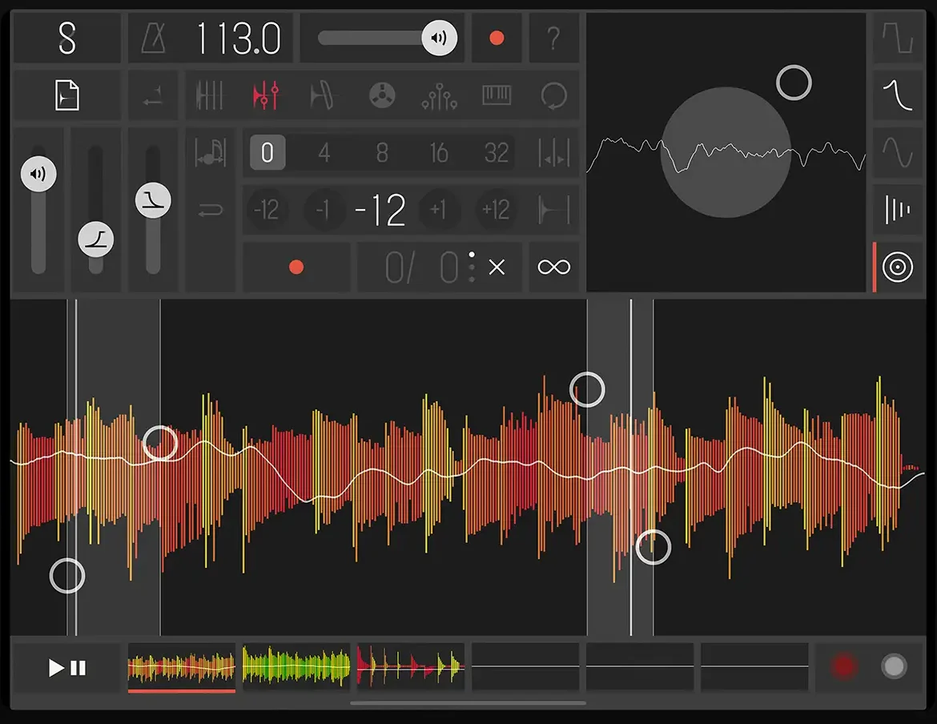Screen dimensions: 937x724
Task: Click the -12 semitone transpose button
Action: pyautogui.click(x=267, y=210)
